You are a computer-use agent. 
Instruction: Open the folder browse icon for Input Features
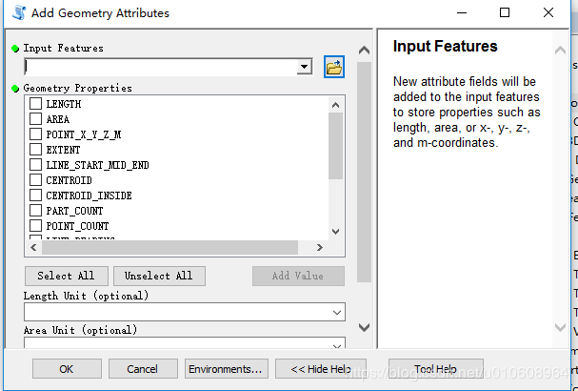click(334, 67)
